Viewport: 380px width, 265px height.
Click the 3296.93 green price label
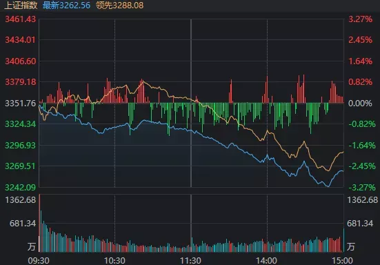21,146
